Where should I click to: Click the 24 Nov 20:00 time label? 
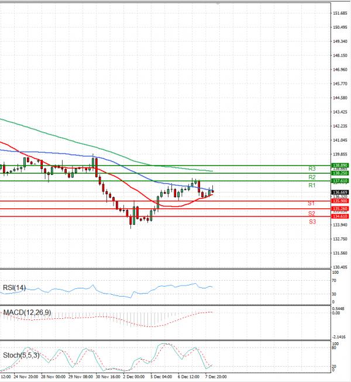[26, 377]
